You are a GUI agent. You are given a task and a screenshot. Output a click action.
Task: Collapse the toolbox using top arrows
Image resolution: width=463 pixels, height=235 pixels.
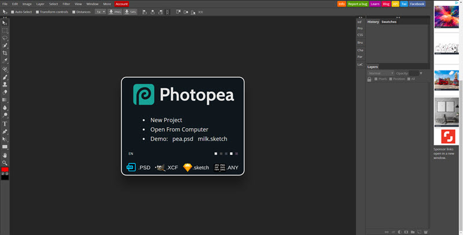coord(5,17)
